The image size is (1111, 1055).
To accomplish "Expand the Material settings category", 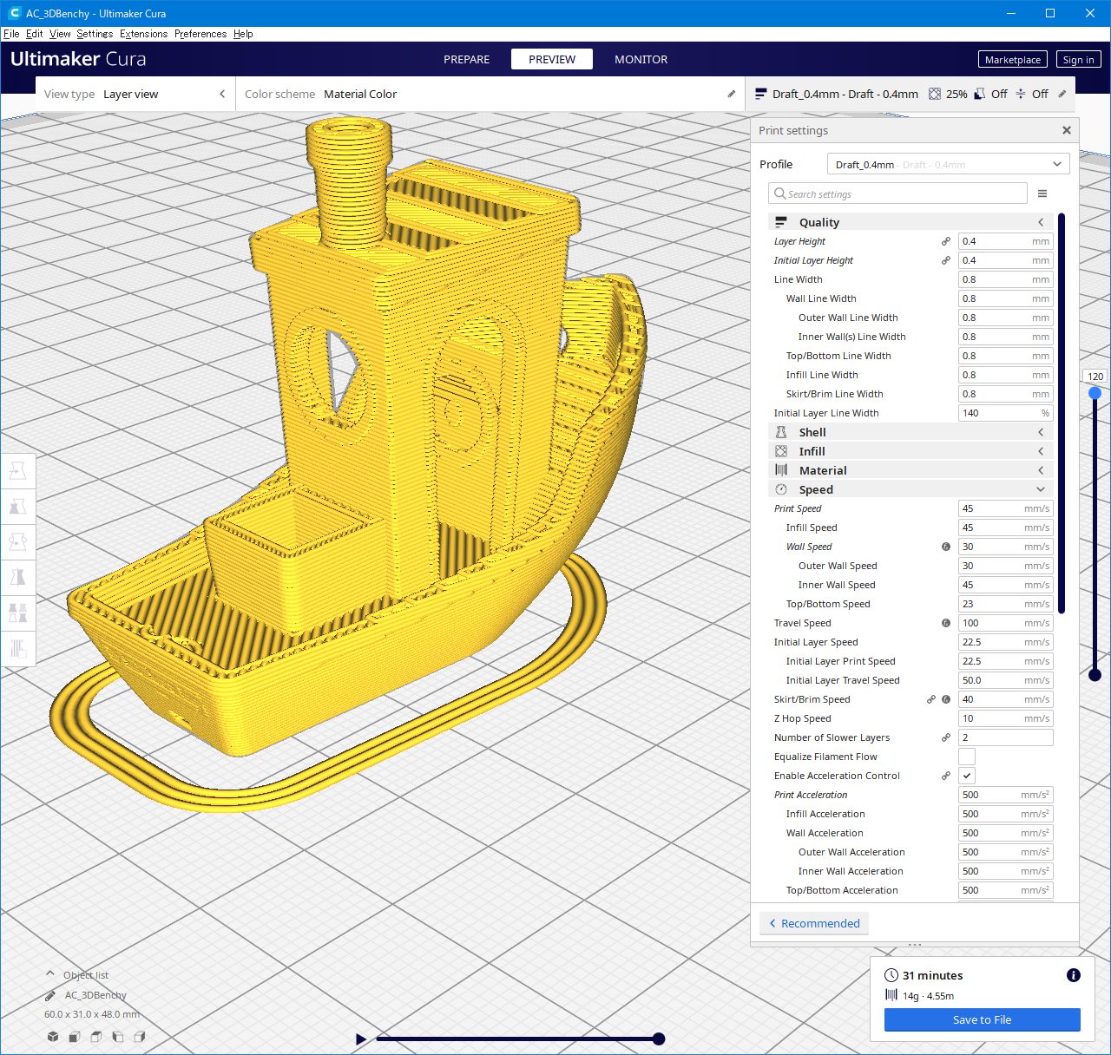I will point(910,470).
